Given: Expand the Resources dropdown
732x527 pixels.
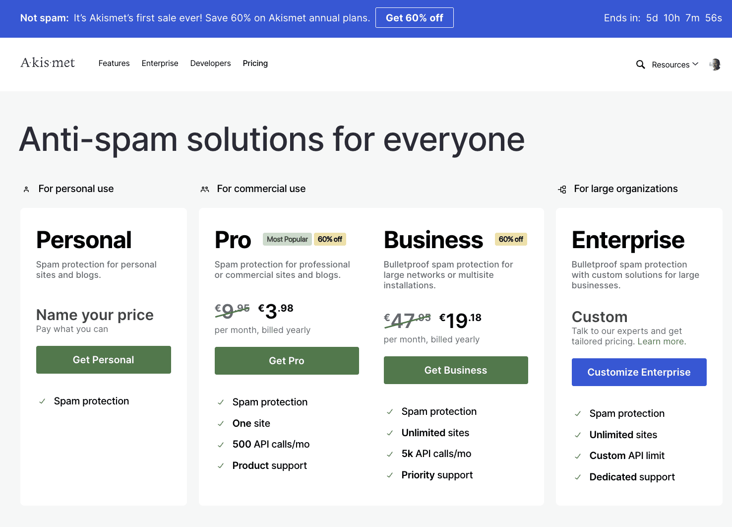Looking at the screenshot, I should [x=675, y=65].
